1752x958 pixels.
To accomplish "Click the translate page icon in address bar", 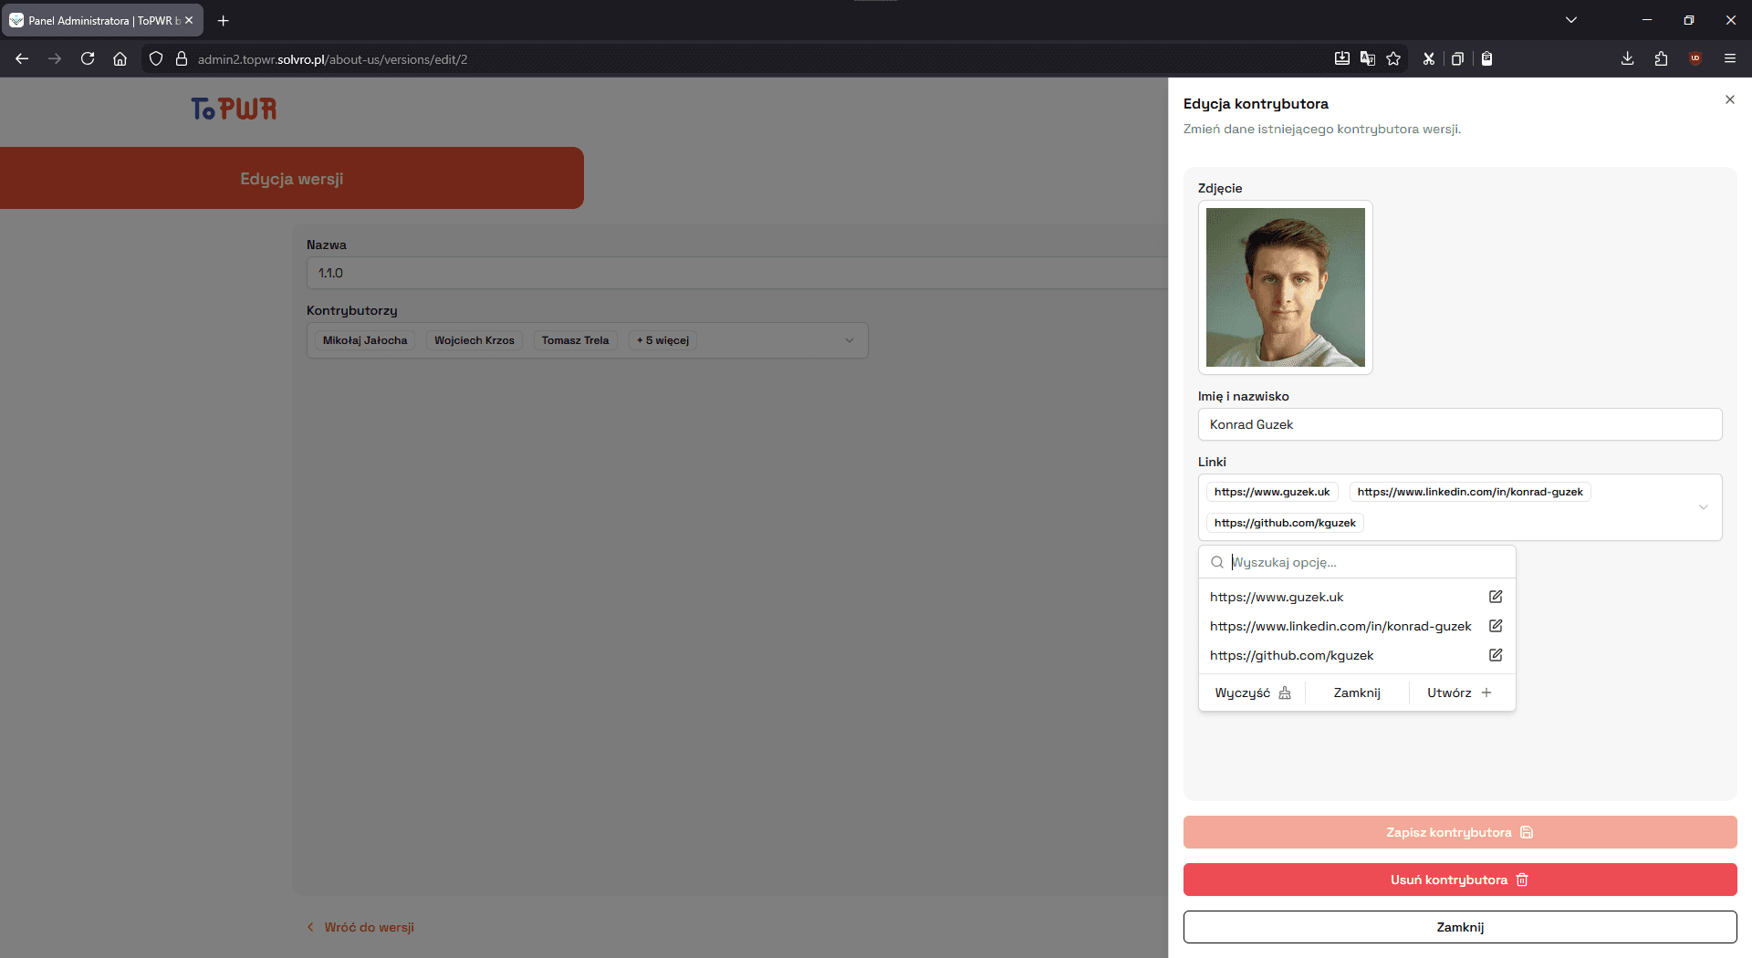I will click(x=1368, y=58).
